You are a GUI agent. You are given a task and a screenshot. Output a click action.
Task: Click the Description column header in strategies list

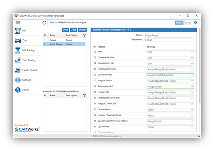pos(72,35)
